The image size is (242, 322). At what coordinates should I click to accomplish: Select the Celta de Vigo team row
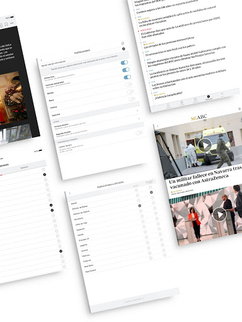[x=81, y=224]
